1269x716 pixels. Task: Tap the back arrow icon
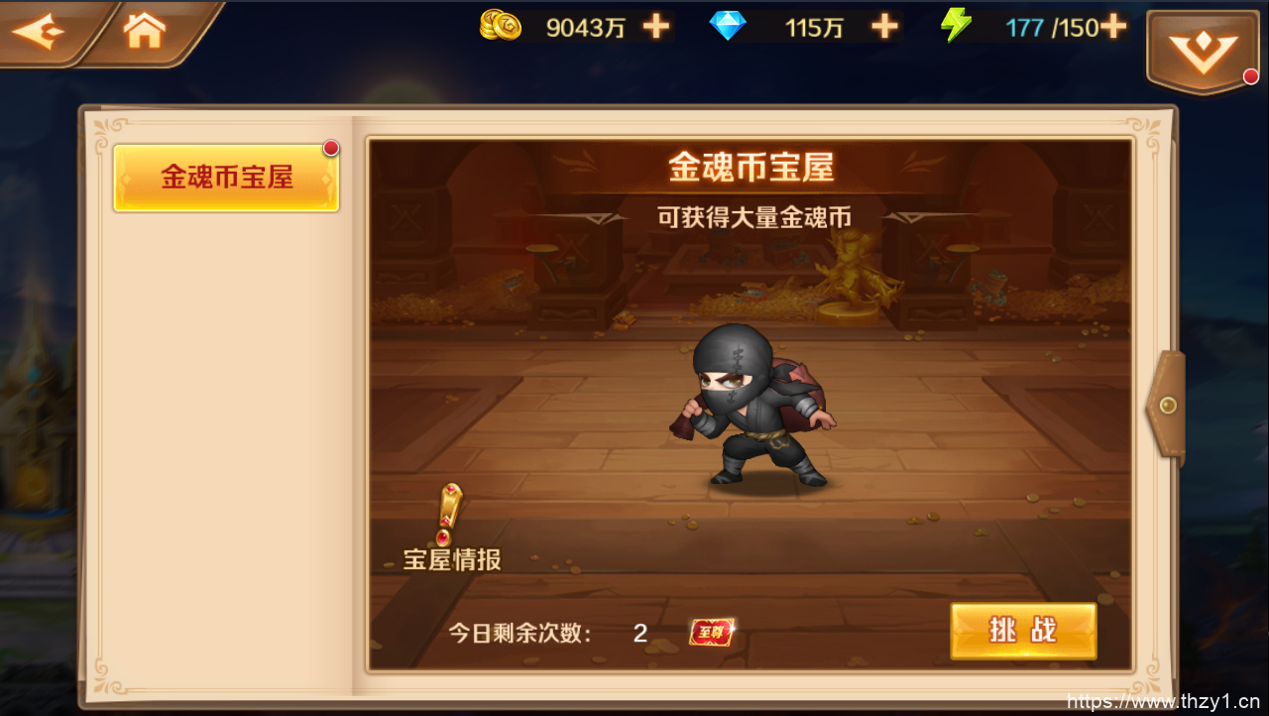click(38, 33)
